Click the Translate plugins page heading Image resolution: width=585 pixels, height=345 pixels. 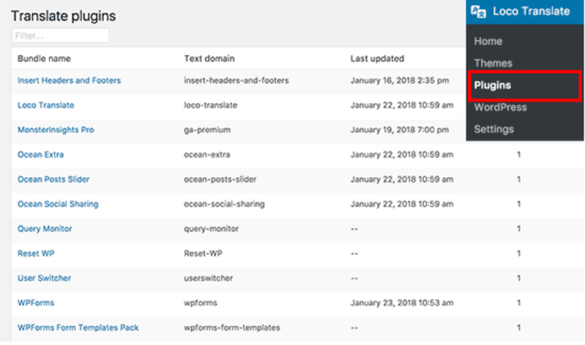[x=63, y=16]
